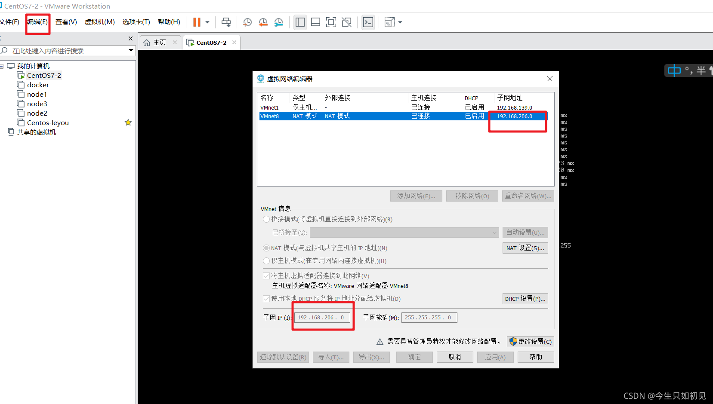
Task: Click the 子网掩码 input field
Action: 429,318
